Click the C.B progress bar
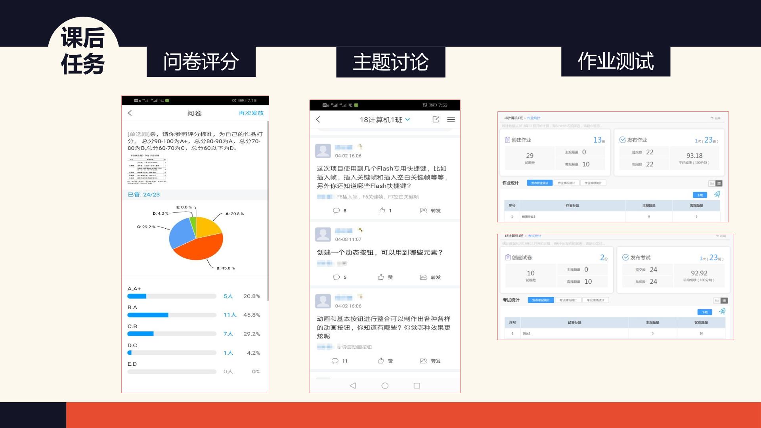The image size is (761, 428). [x=172, y=334]
